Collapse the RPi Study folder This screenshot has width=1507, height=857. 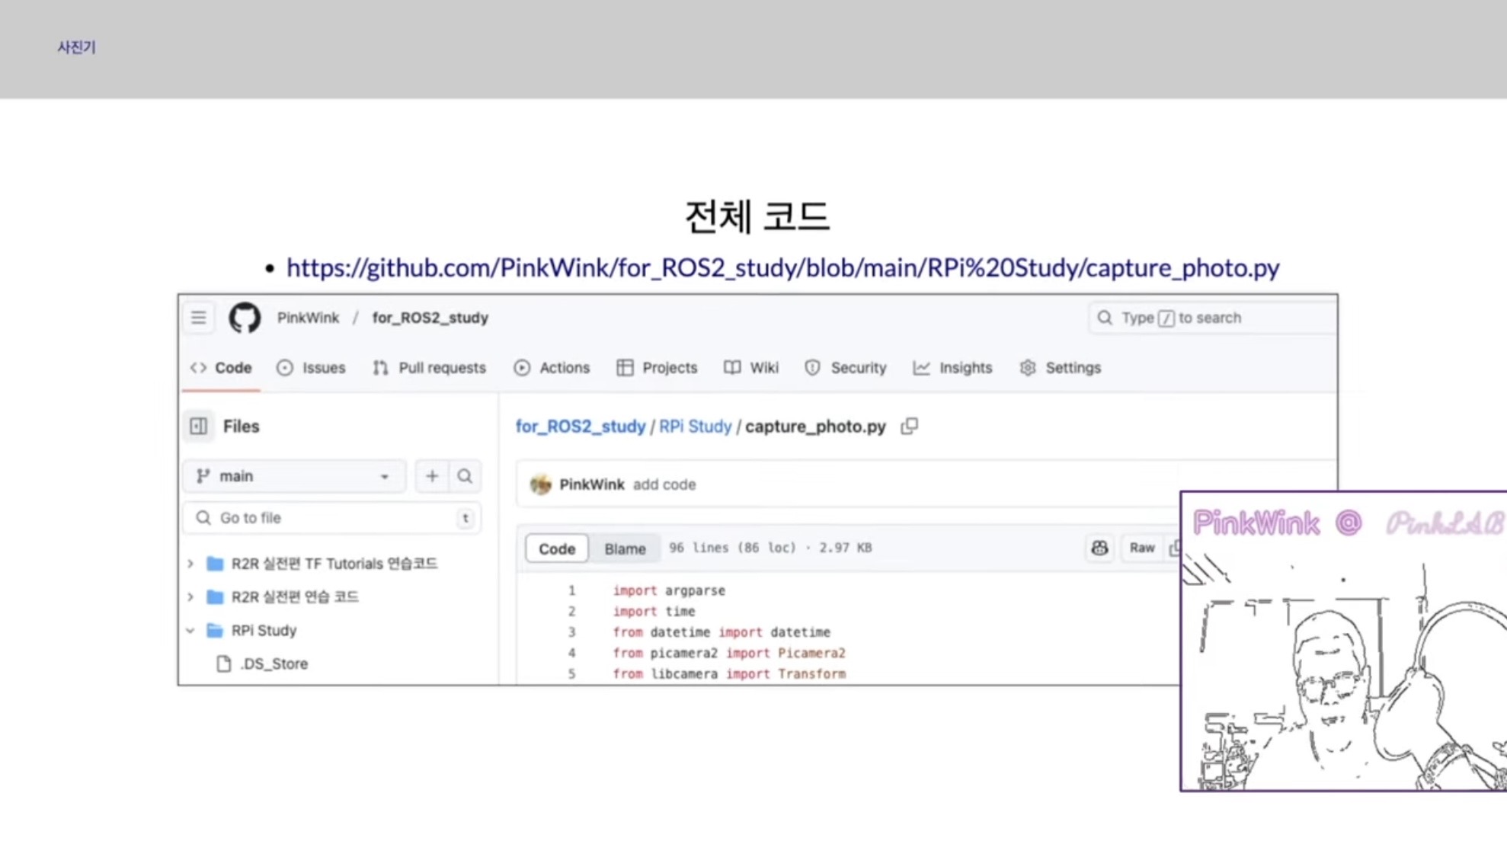coord(190,631)
